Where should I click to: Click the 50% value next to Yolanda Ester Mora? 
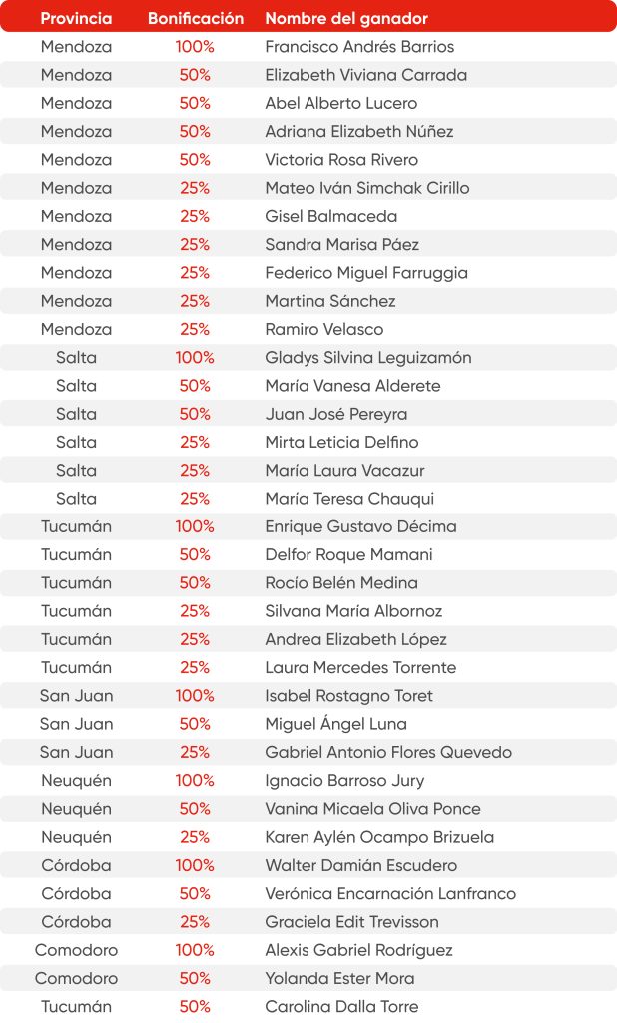[195, 979]
